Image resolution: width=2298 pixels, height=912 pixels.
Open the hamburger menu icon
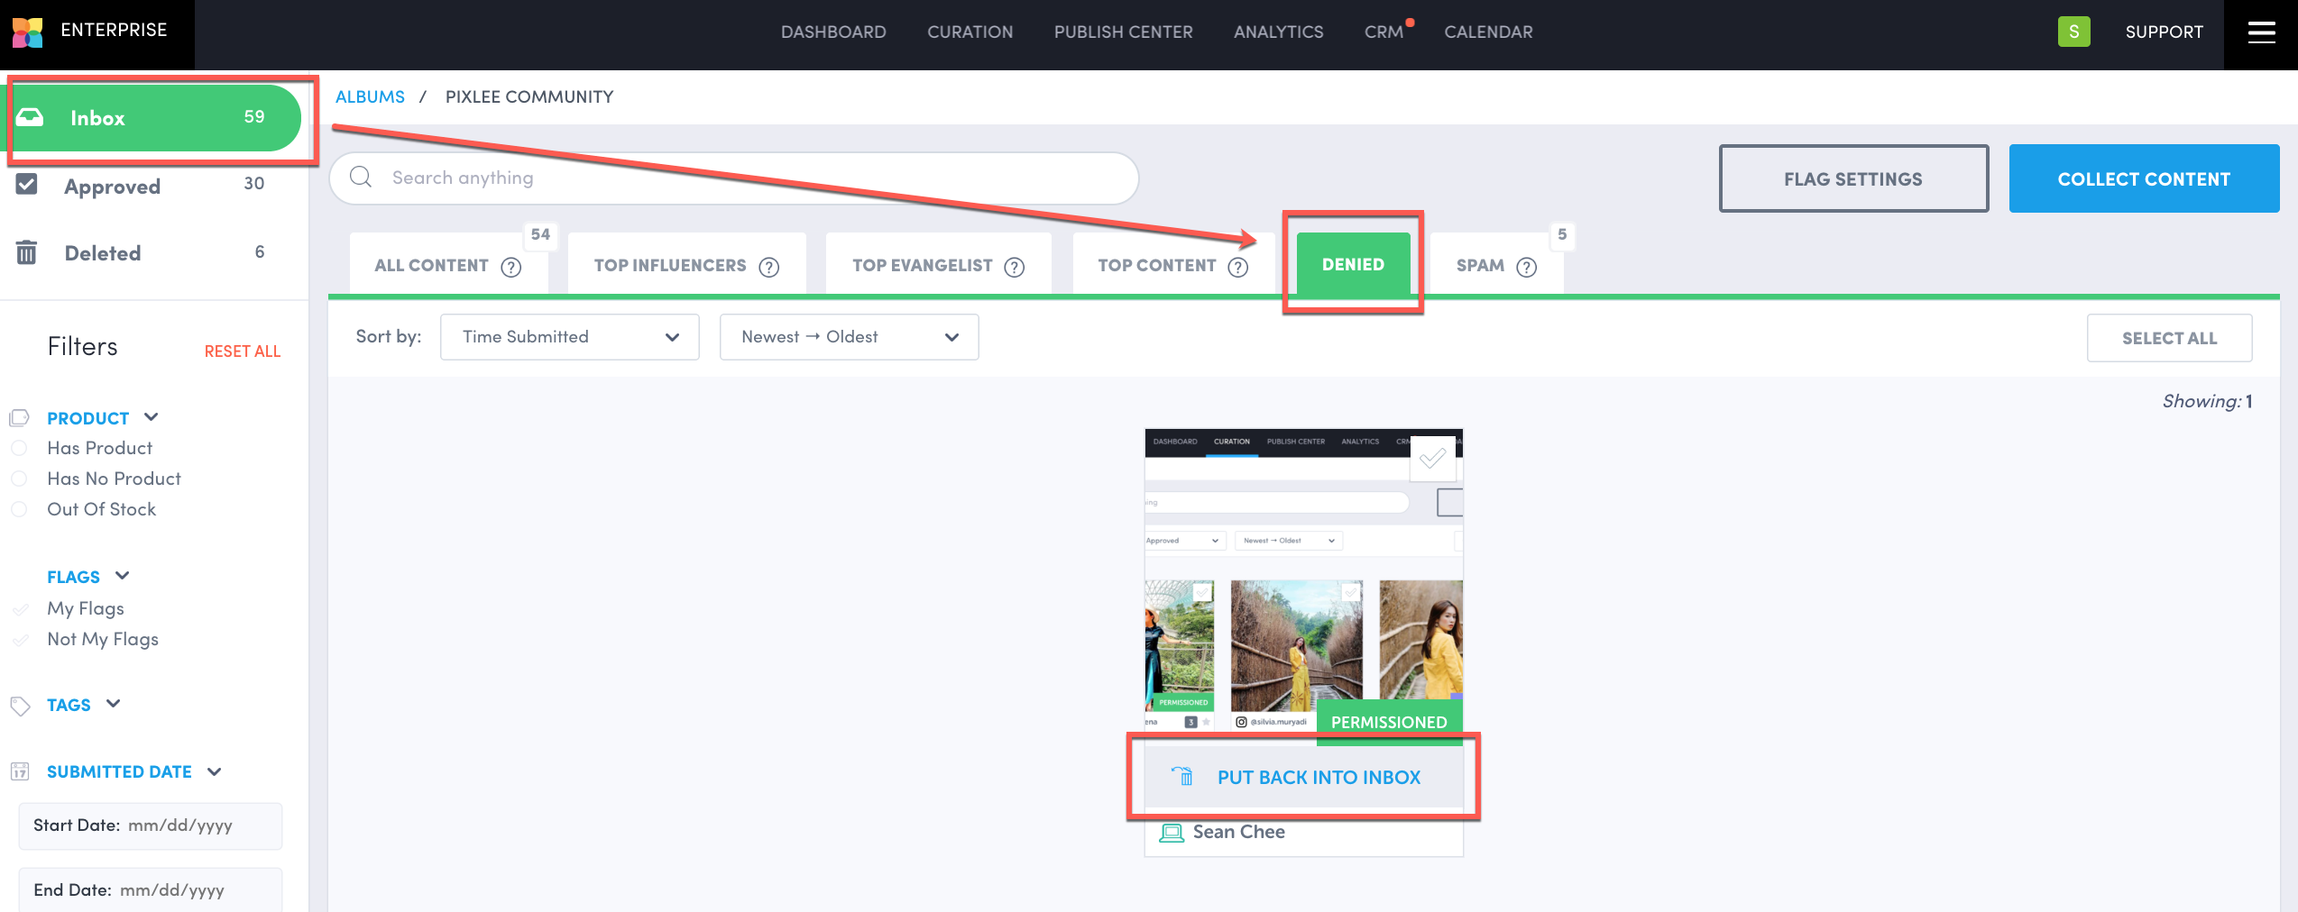(x=2261, y=32)
